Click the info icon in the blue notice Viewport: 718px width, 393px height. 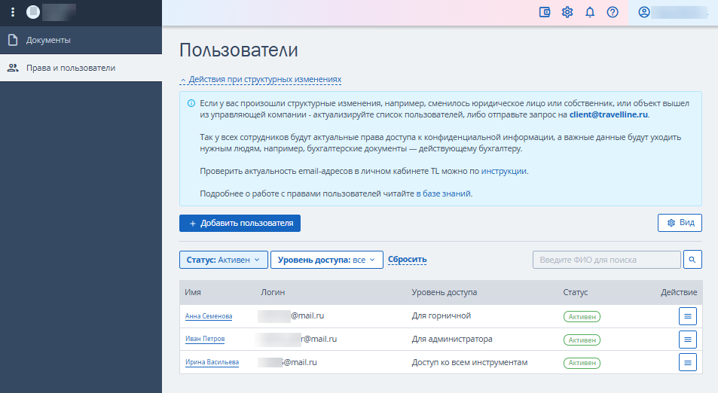[x=191, y=103]
